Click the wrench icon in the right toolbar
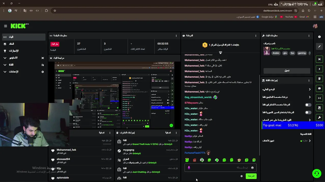 coord(319,118)
